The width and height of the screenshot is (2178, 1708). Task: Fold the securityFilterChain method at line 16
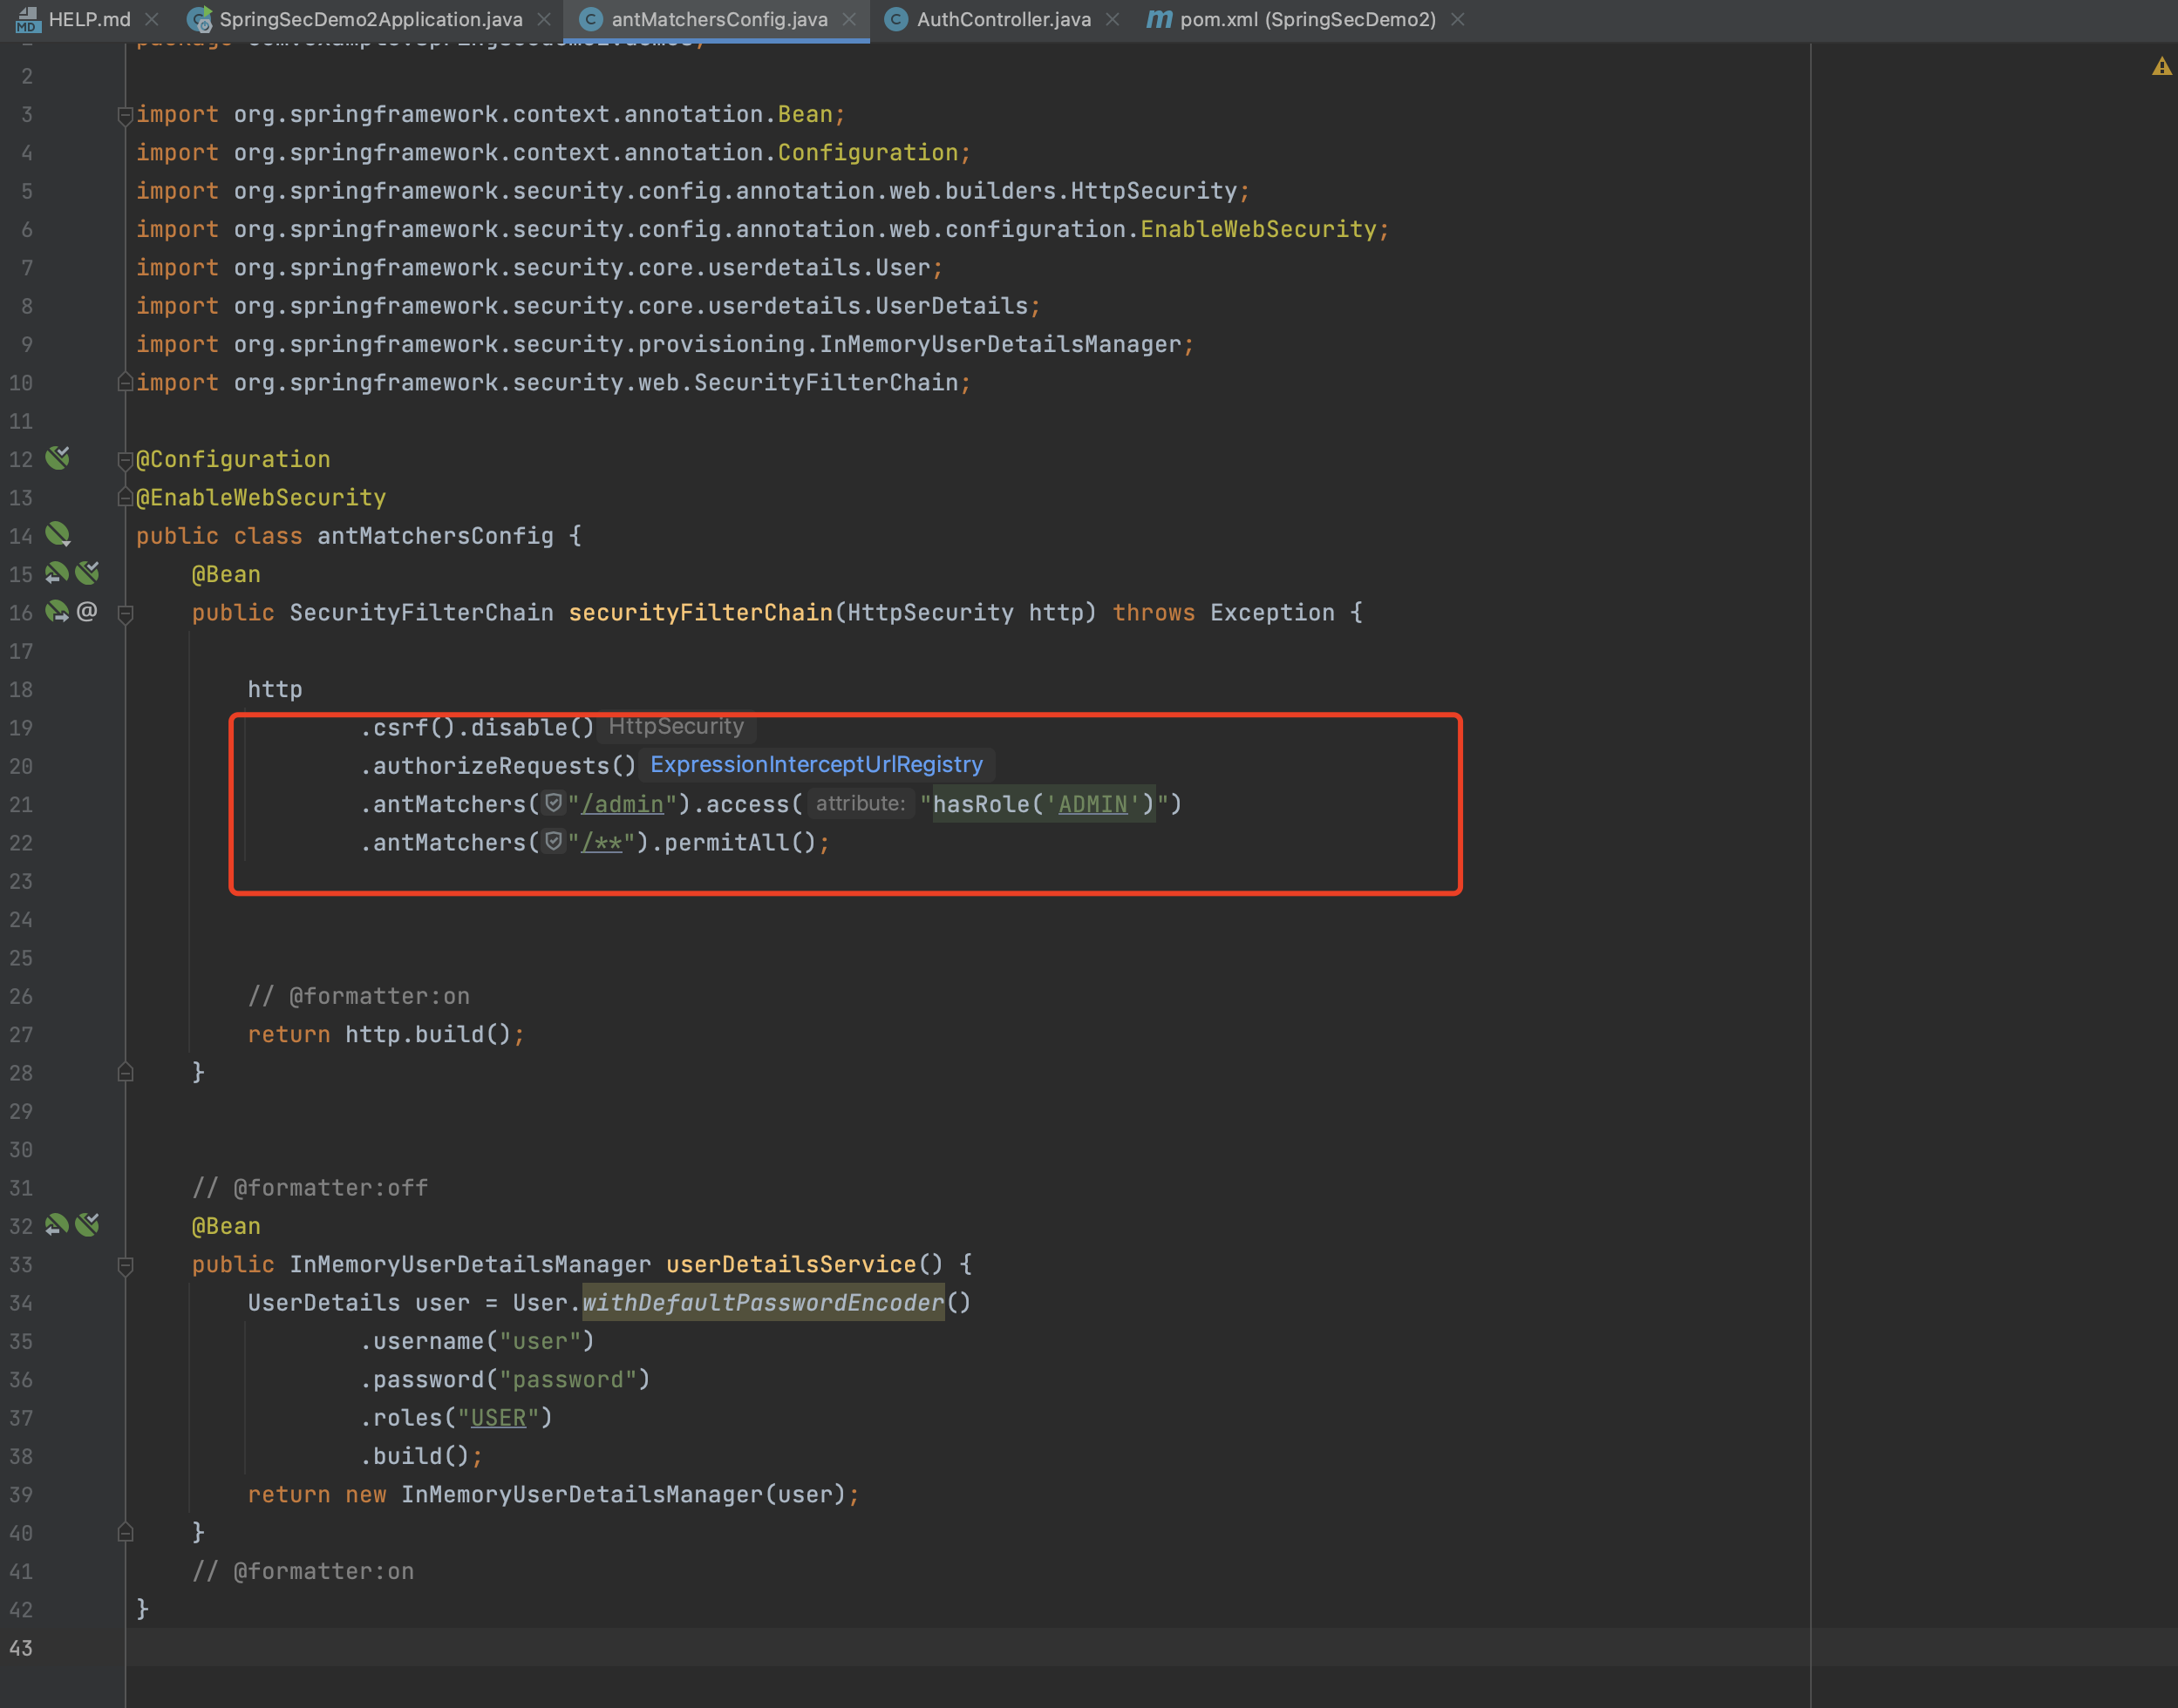pyautogui.click(x=125, y=613)
